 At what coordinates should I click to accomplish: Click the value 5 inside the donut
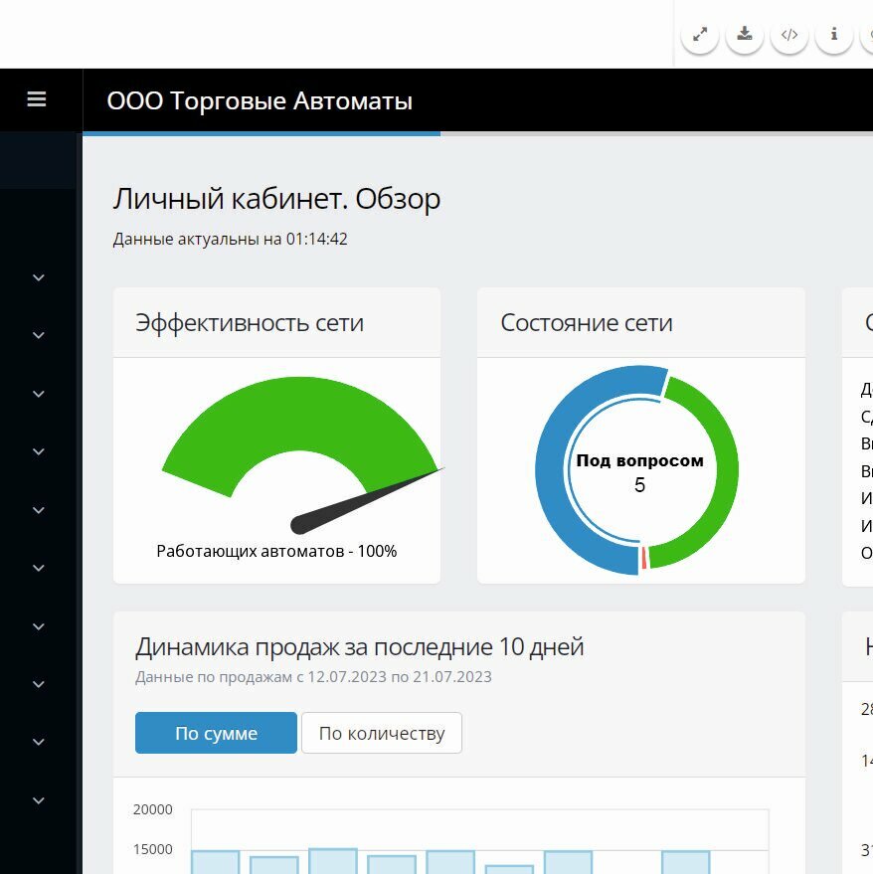point(639,485)
